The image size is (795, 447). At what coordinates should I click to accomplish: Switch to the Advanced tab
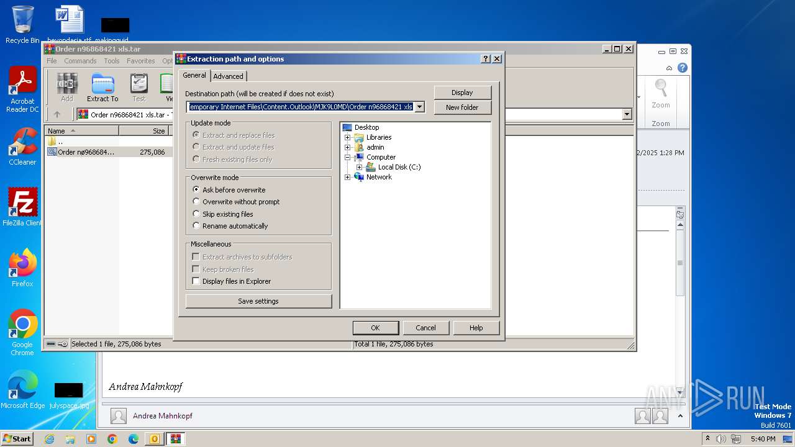(x=229, y=76)
